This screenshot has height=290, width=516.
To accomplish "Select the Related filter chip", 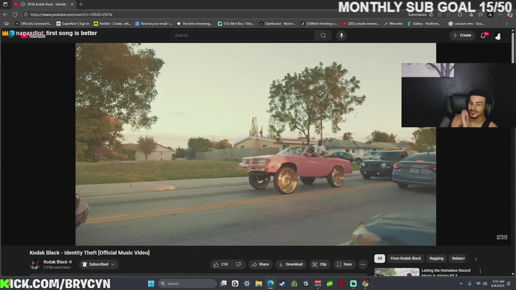I will [458, 259].
